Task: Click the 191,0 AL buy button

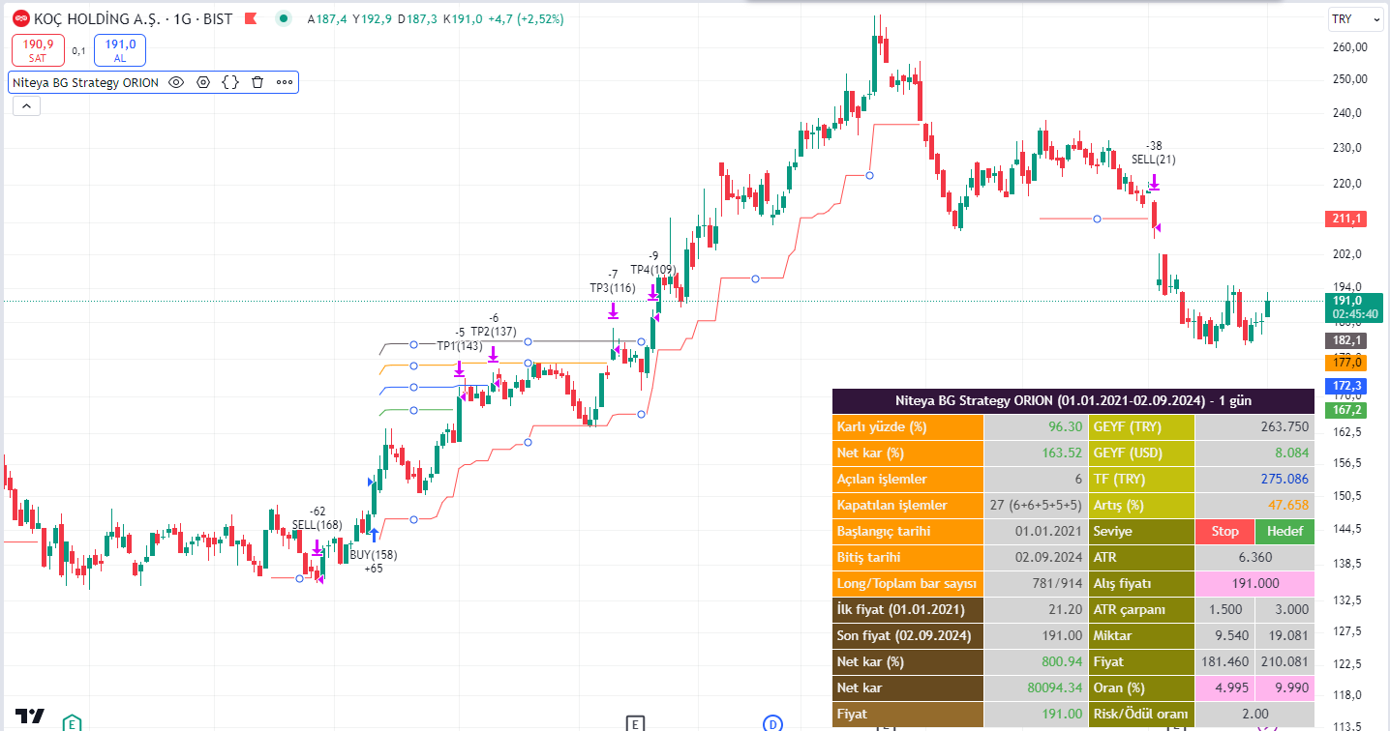Action: click(120, 49)
